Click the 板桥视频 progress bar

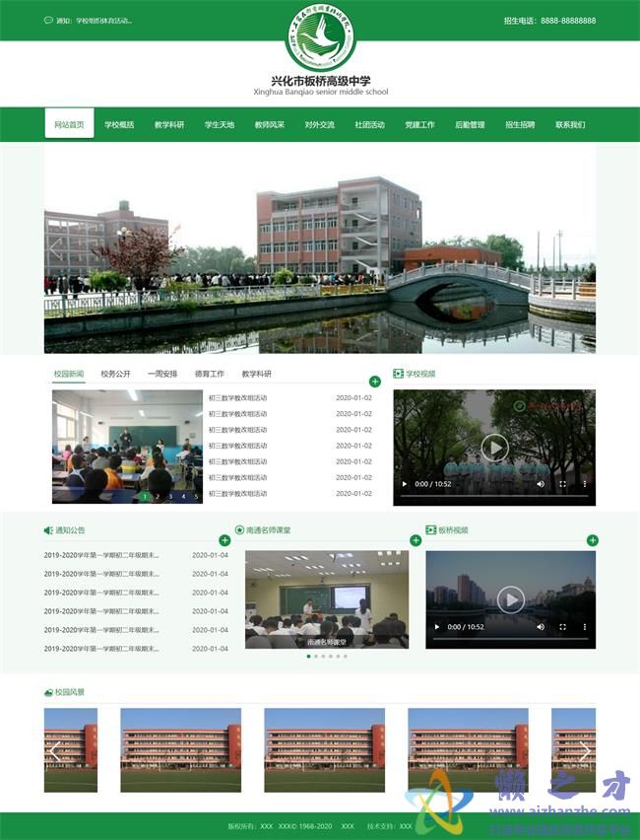(510, 639)
